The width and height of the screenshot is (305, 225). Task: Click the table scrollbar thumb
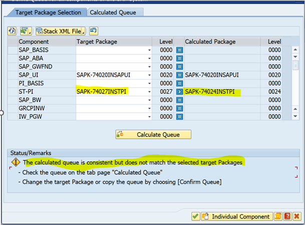(295, 65)
